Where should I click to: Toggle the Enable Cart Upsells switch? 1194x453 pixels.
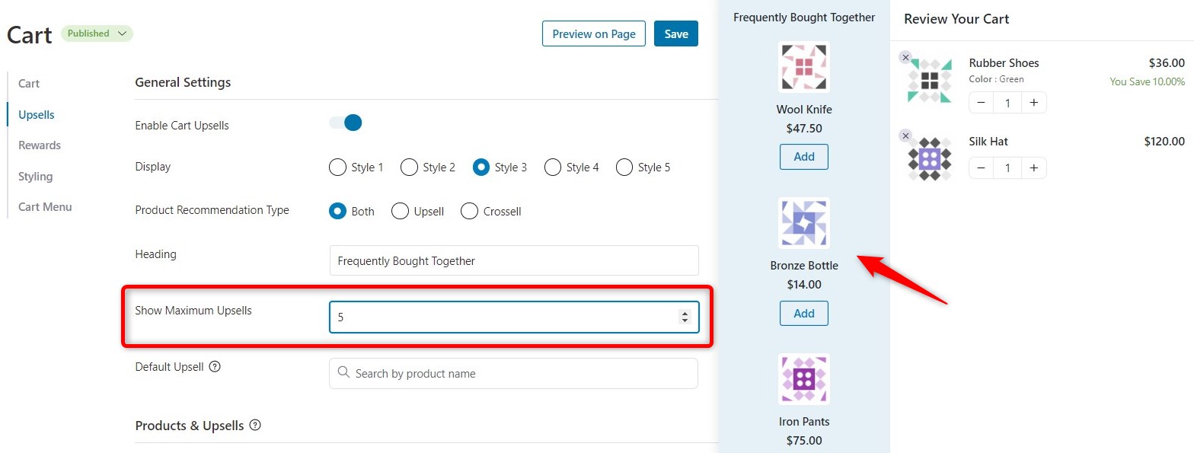point(346,123)
